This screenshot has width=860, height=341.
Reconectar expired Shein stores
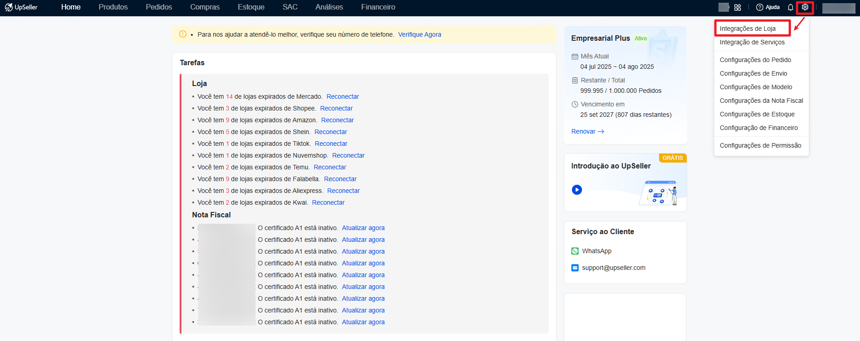tap(331, 132)
